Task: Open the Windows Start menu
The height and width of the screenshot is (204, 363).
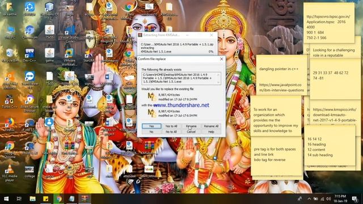Action: [6, 199]
